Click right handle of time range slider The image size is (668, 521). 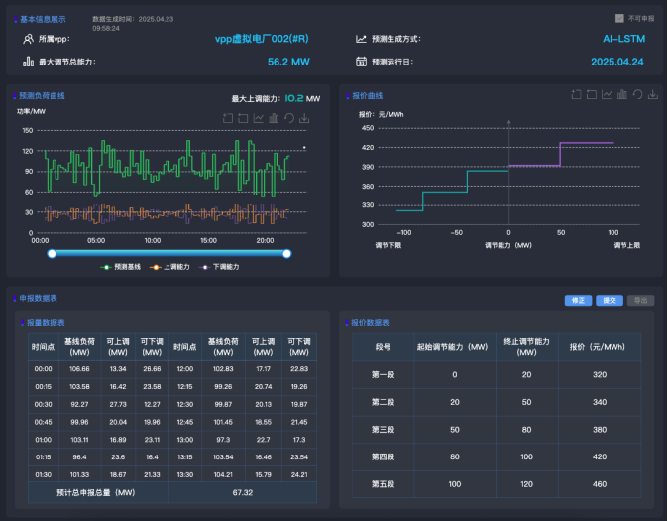286,253
